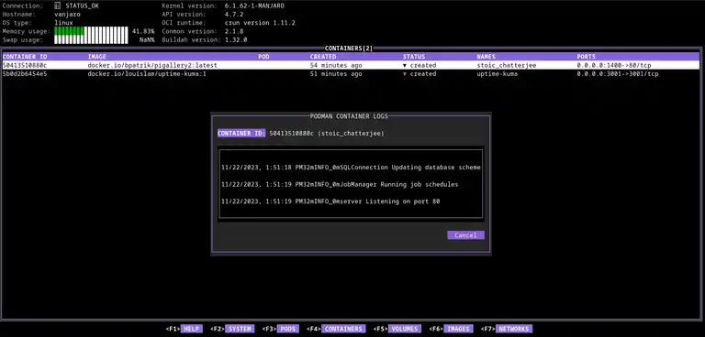Open the F5 VOLUMES view
This screenshot has height=337, width=705.
click(397, 329)
